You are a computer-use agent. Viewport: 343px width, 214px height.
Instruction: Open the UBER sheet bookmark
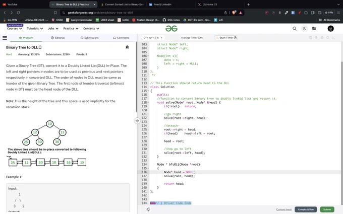(105, 20)
